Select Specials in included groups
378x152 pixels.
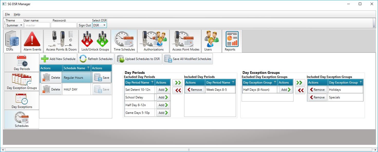334,97
